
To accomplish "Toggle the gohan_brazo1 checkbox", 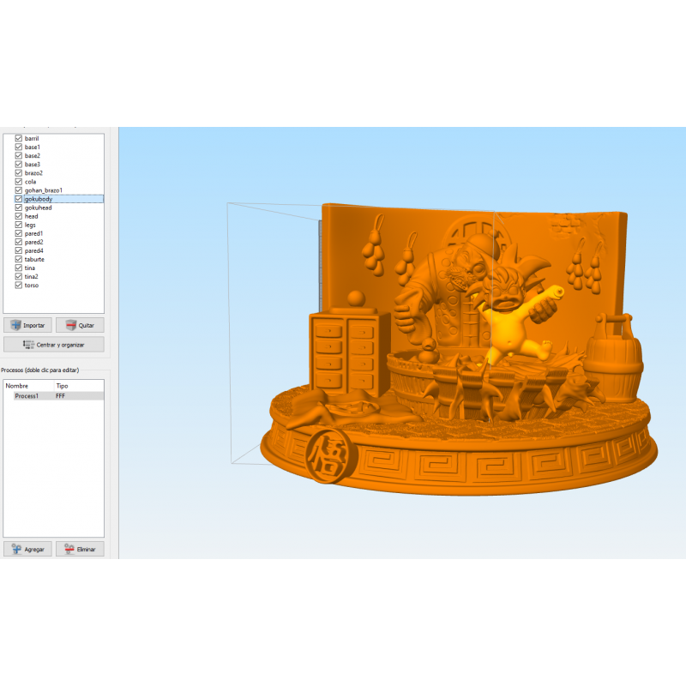I will tap(18, 190).
